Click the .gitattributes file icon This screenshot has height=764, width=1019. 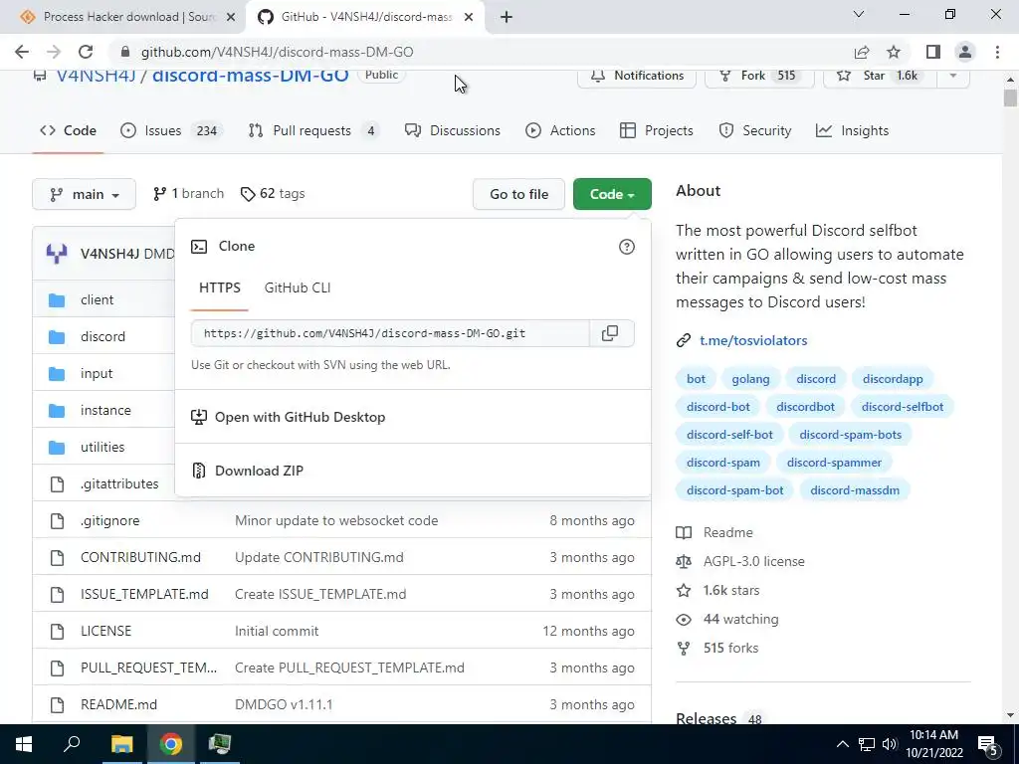[57, 484]
